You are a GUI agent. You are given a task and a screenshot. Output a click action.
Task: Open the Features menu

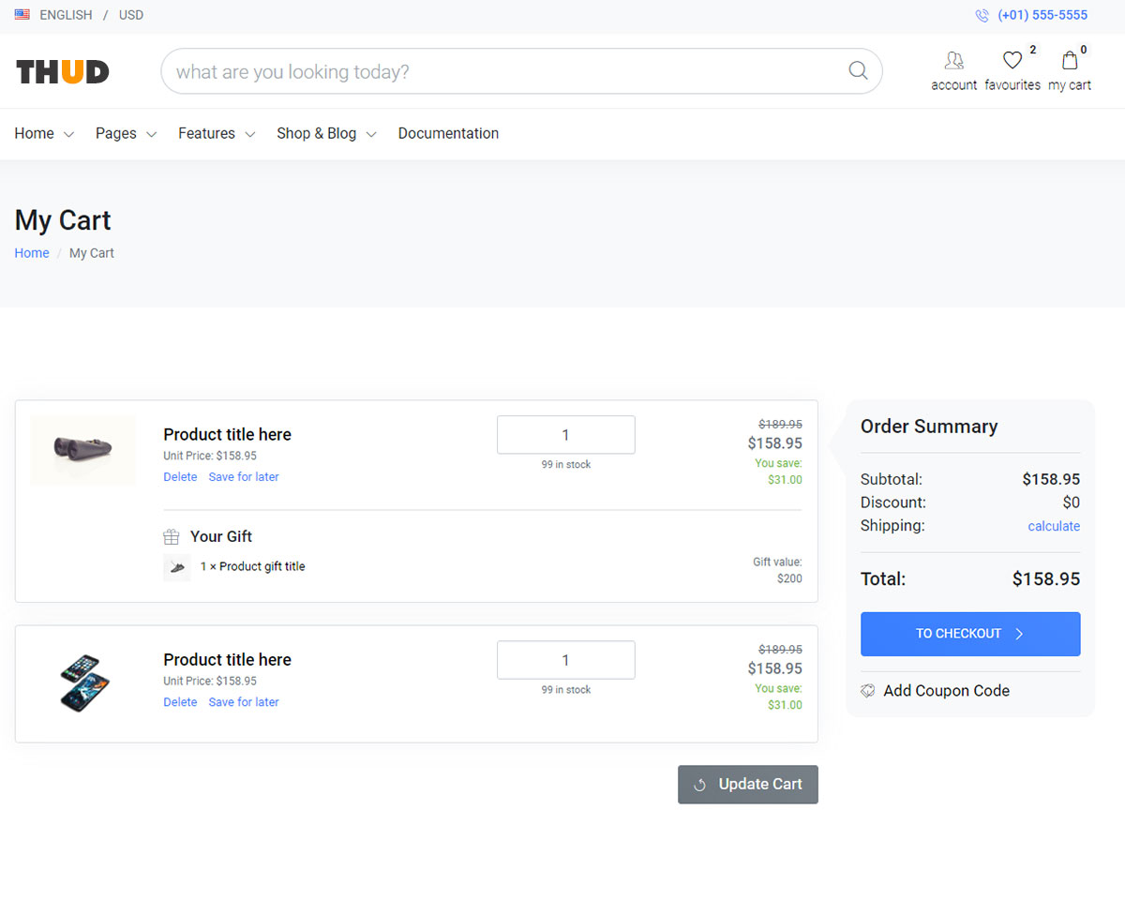(x=217, y=134)
